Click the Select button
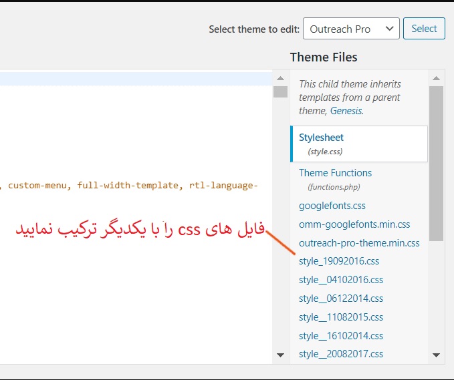The height and width of the screenshot is (380, 454). (424, 29)
